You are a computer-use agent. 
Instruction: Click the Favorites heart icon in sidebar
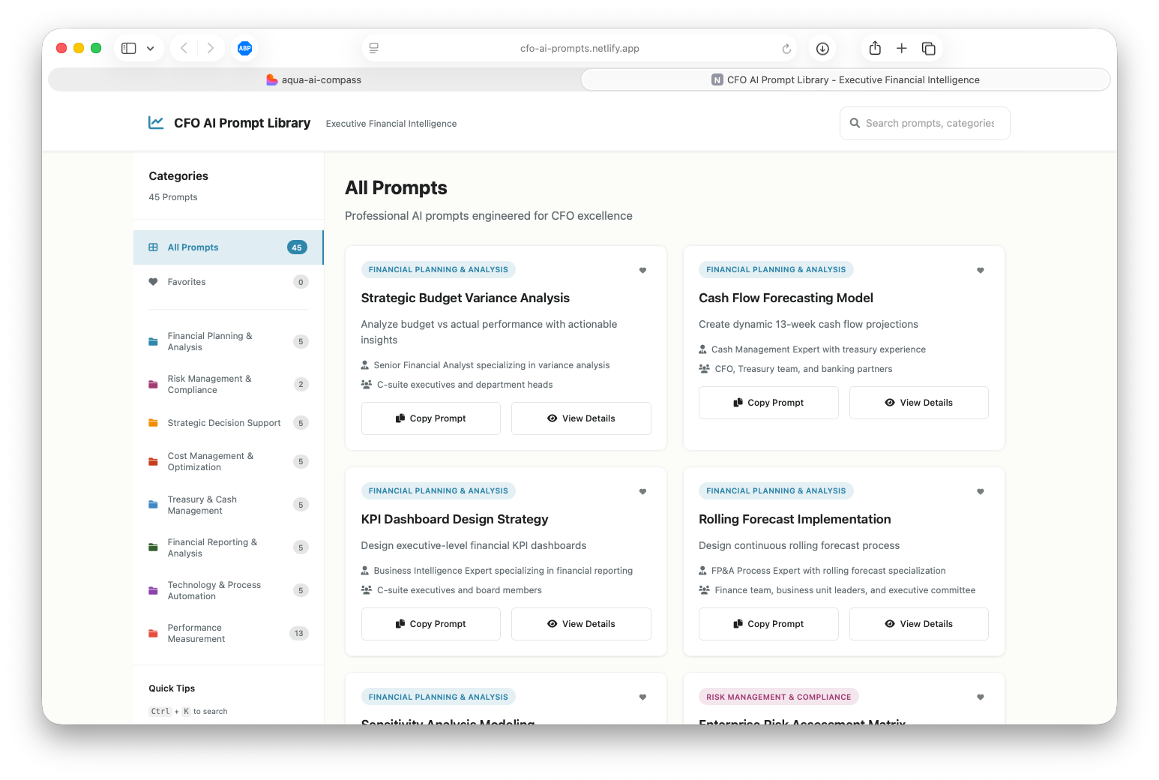tap(153, 282)
